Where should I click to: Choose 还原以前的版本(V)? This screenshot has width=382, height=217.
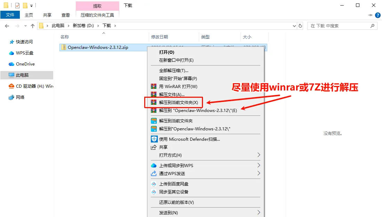pos(176,202)
